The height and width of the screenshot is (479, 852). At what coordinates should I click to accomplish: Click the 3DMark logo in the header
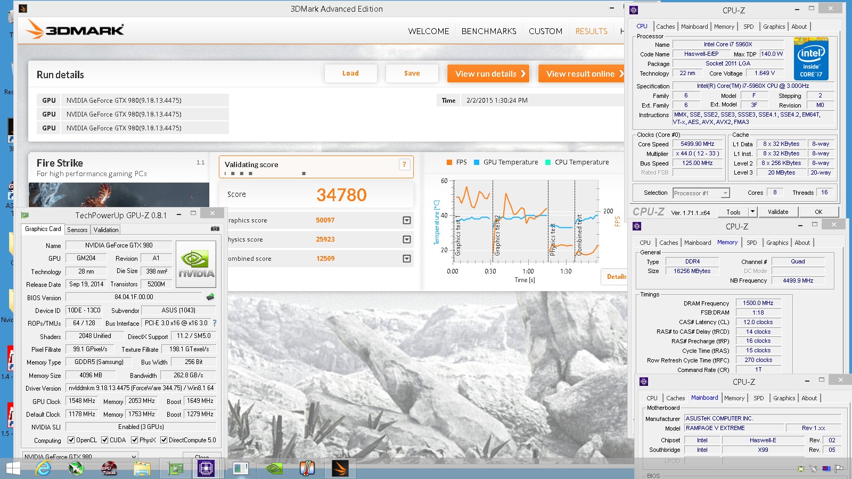(75, 30)
